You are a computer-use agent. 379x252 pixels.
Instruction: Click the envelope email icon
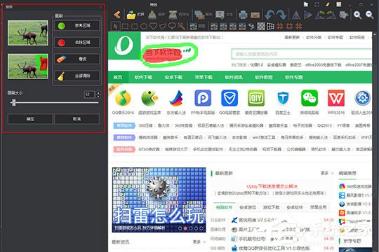255,15
